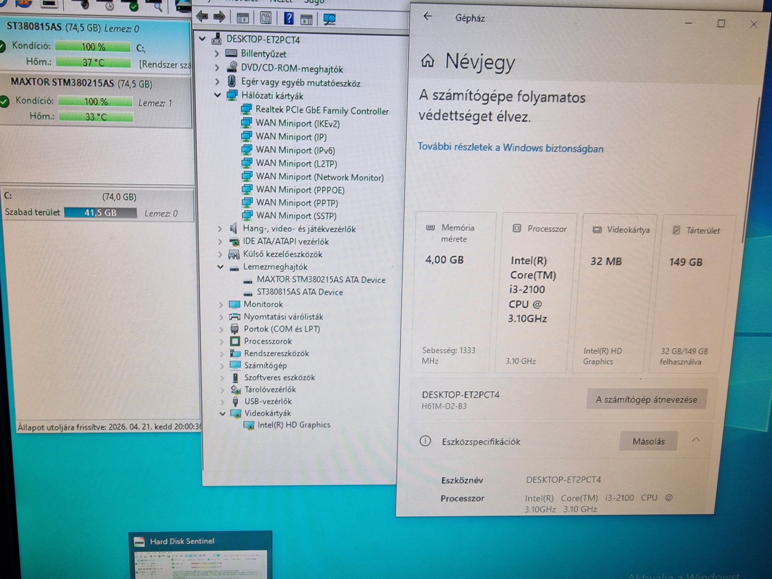Collapse the Eszközspecifikációk section chevron
Image resolution: width=772 pixels, height=579 pixels.
pos(696,440)
